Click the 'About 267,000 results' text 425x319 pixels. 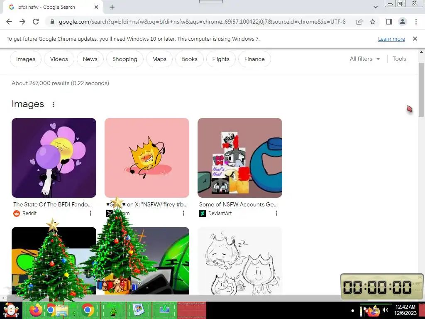click(61, 83)
